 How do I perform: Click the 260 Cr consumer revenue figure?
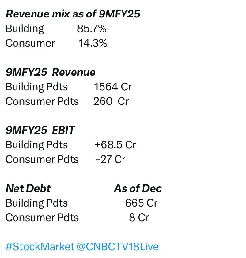[111, 101]
